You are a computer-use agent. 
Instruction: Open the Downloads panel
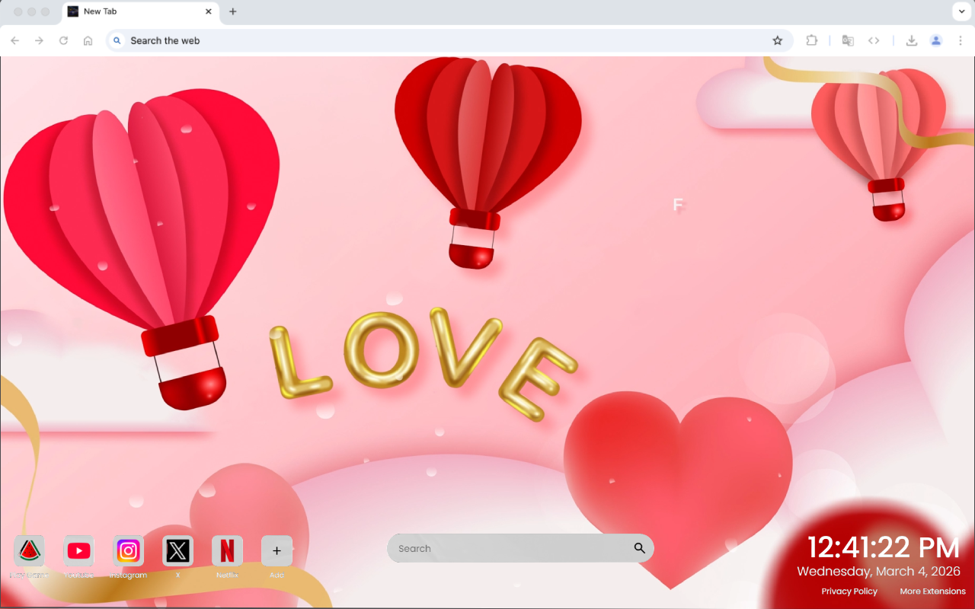pyautogui.click(x=911, y=40)
